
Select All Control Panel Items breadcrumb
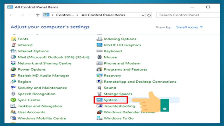tap(103, 15)
